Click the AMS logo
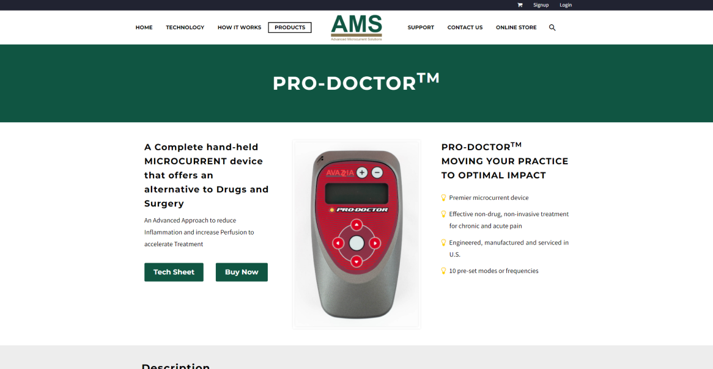The image size is (713, 369). coord(356,27)
